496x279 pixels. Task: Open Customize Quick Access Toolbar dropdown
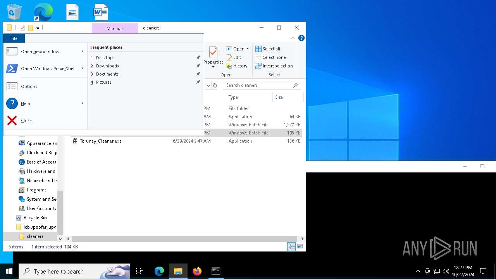coord(38,28)
